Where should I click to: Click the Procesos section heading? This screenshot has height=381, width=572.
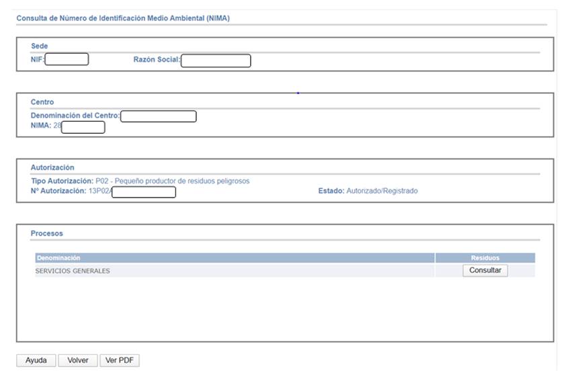(x=46, y=233)
